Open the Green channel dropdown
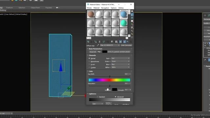Image resolution: width=210 pixels, height=118 pixels. [x=120, y=61]
